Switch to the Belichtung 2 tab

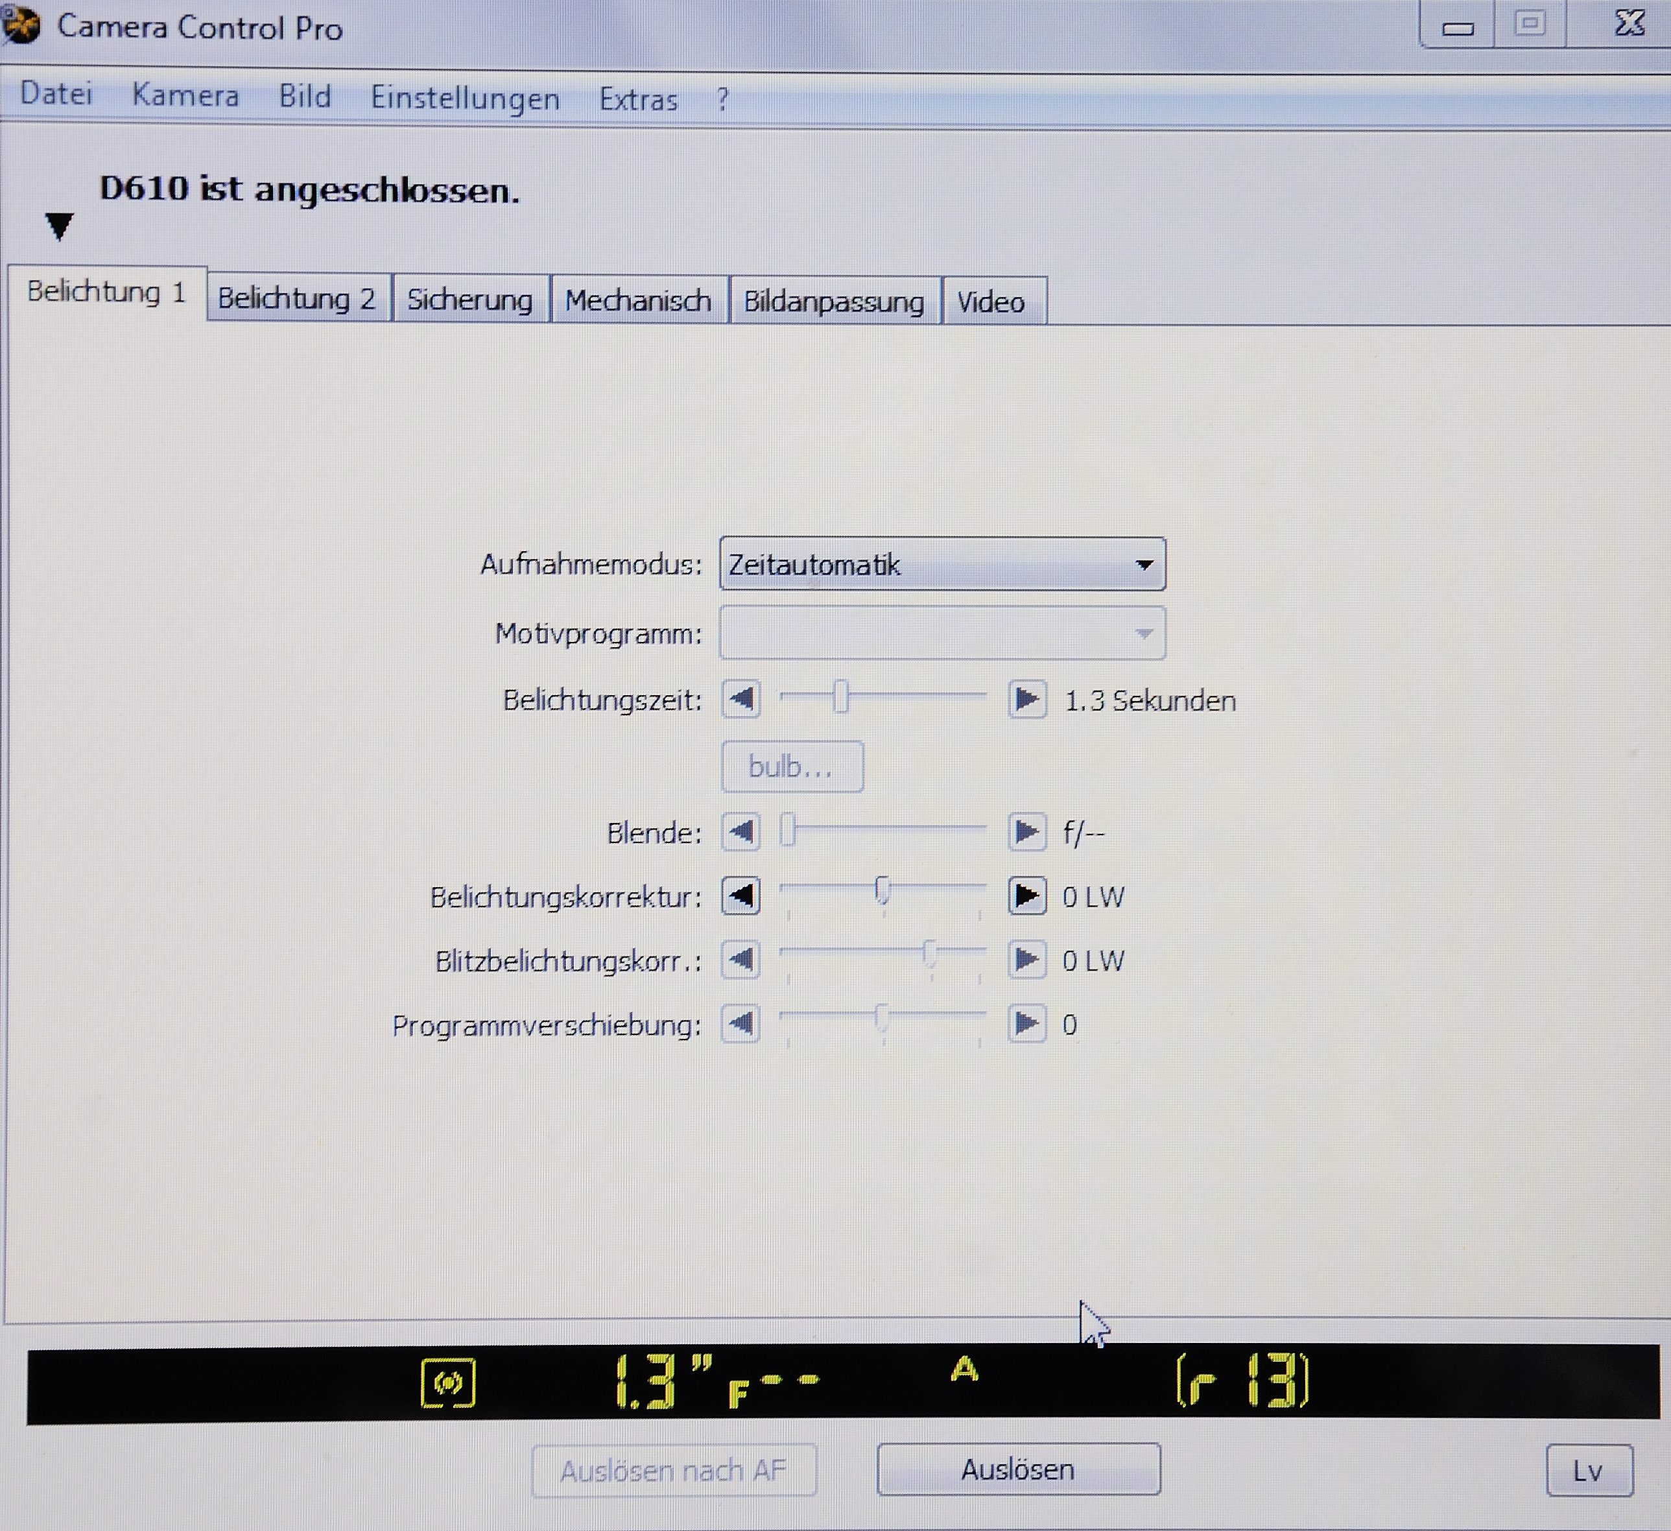(297, 298)
